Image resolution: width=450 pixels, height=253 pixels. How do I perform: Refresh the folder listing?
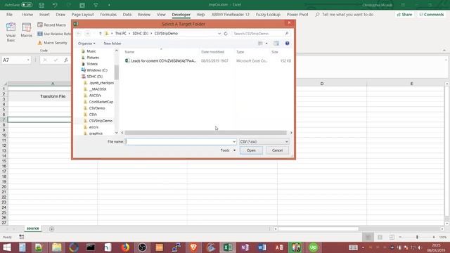[x=226, y=34]
